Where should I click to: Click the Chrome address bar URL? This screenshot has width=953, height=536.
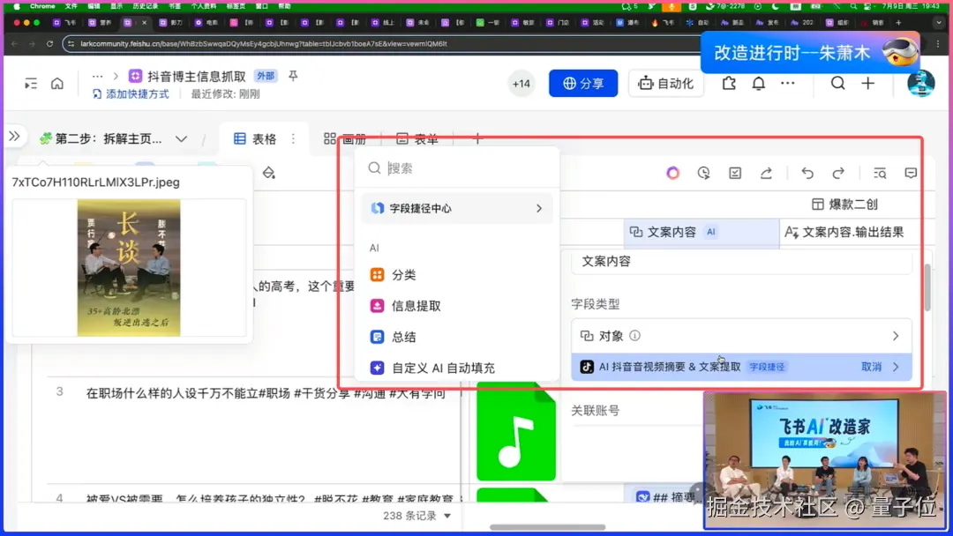pyautogui.click(x=264, y=44)
